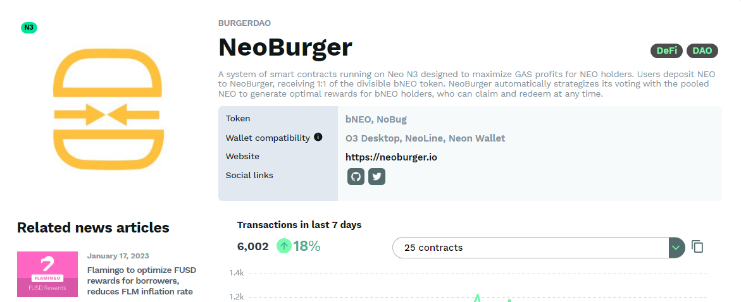Click the wallet compatibility info icon
Screen dimensions: 741x302
[x=318, y=137]
